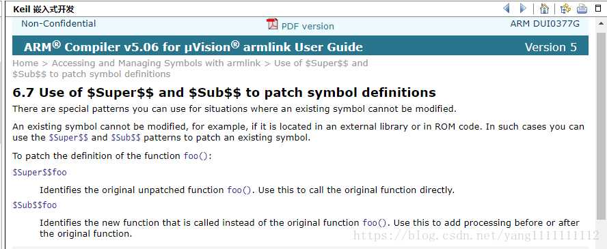Click the sentence 'To patch the definition'

pos(112,156)
